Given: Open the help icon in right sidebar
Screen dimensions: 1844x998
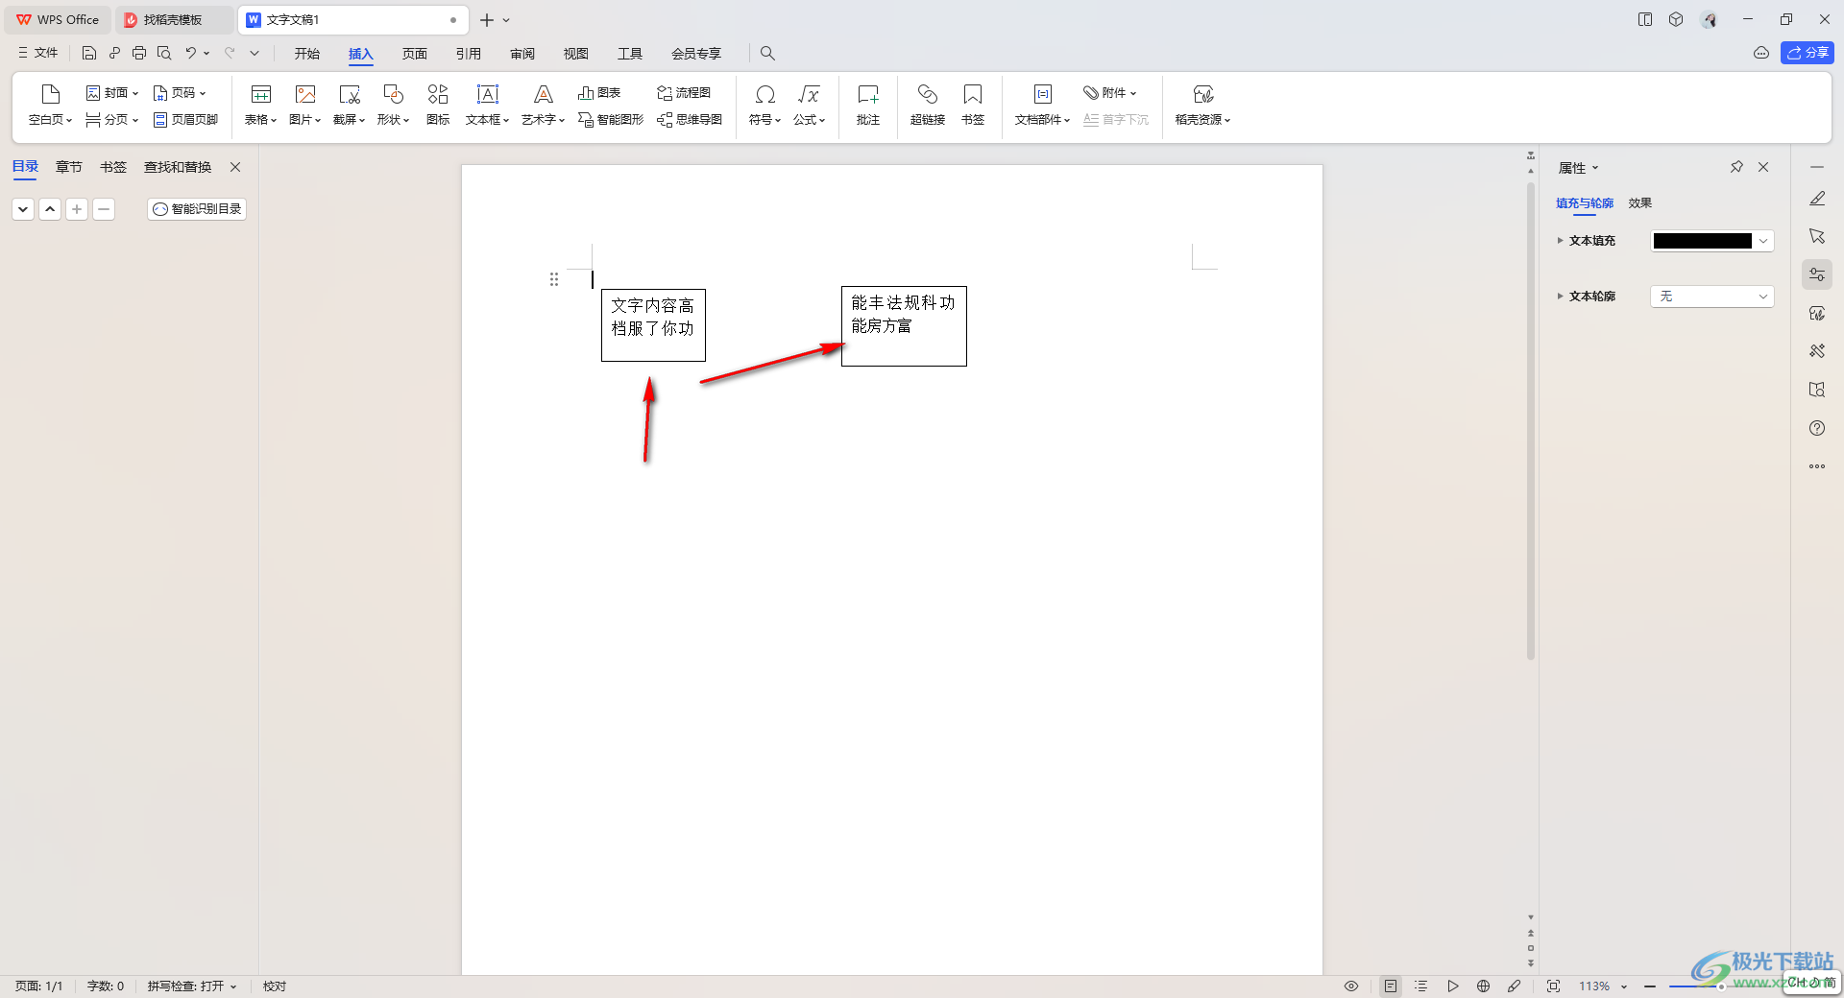Looking at the screenshot, I should [x=1817, y=428].
